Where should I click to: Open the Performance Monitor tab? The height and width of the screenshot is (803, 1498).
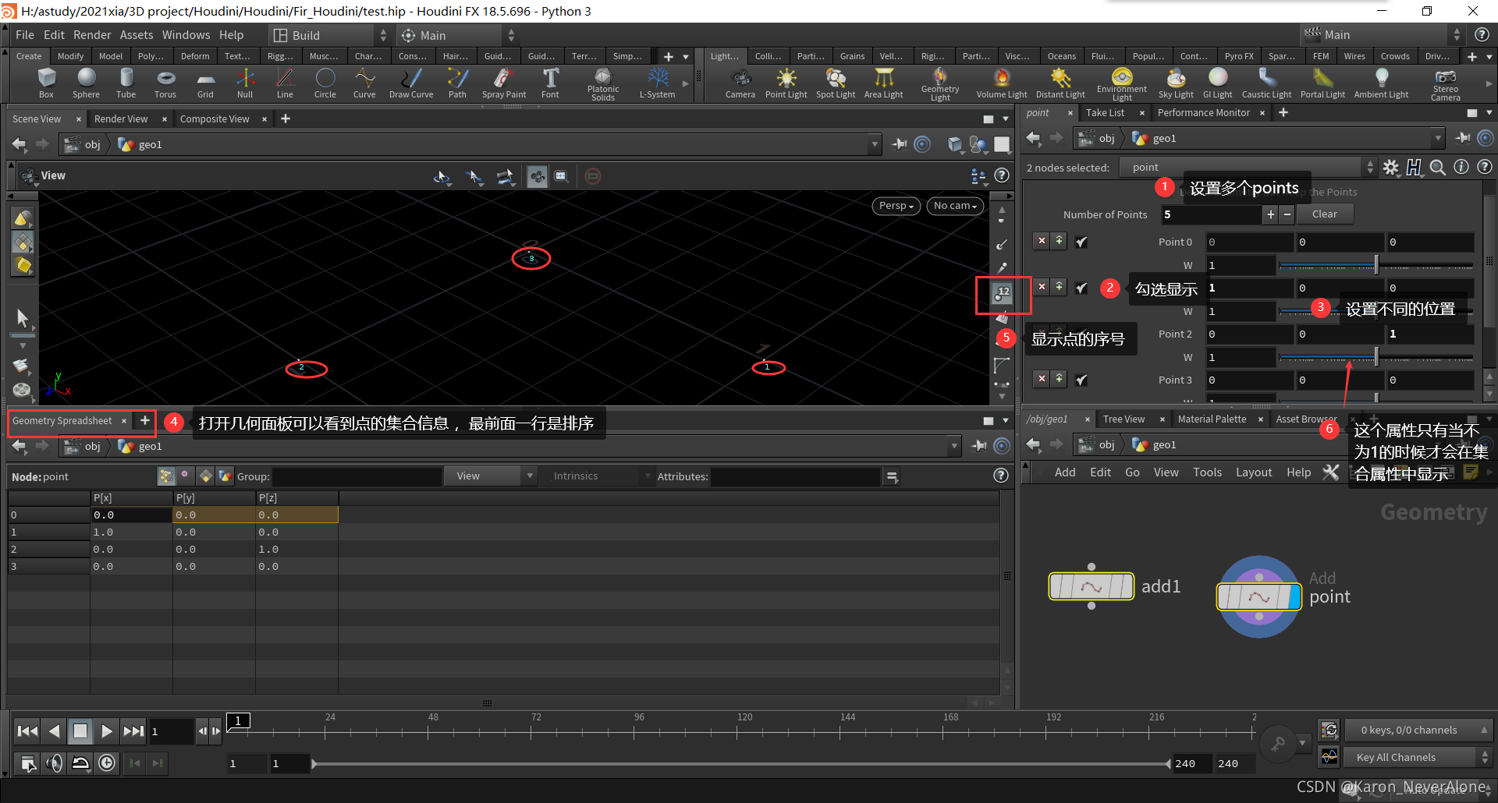click(x=1203, y=113)
